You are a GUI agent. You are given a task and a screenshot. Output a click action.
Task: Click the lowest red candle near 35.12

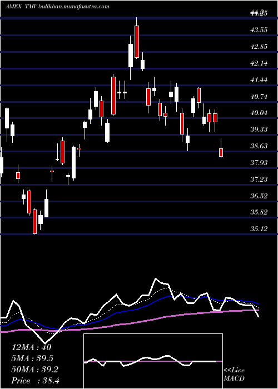click(x=34, y=222)
